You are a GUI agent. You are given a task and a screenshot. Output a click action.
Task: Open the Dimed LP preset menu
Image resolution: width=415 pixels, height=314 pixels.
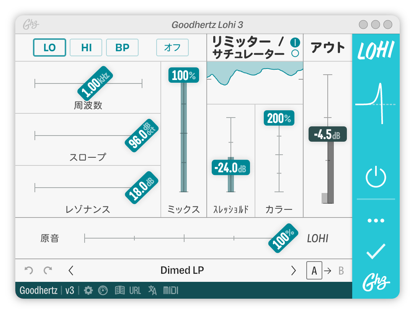pos(182,270)
